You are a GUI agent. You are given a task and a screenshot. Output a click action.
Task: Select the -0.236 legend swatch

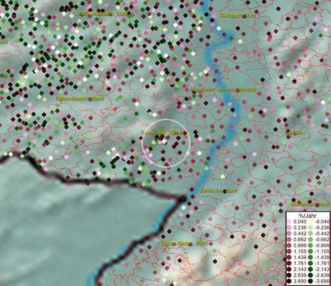click(x=311, y=228)
